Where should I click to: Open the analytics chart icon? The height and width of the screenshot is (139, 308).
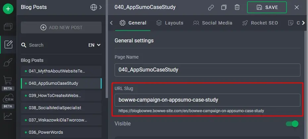tap(8, 116)
